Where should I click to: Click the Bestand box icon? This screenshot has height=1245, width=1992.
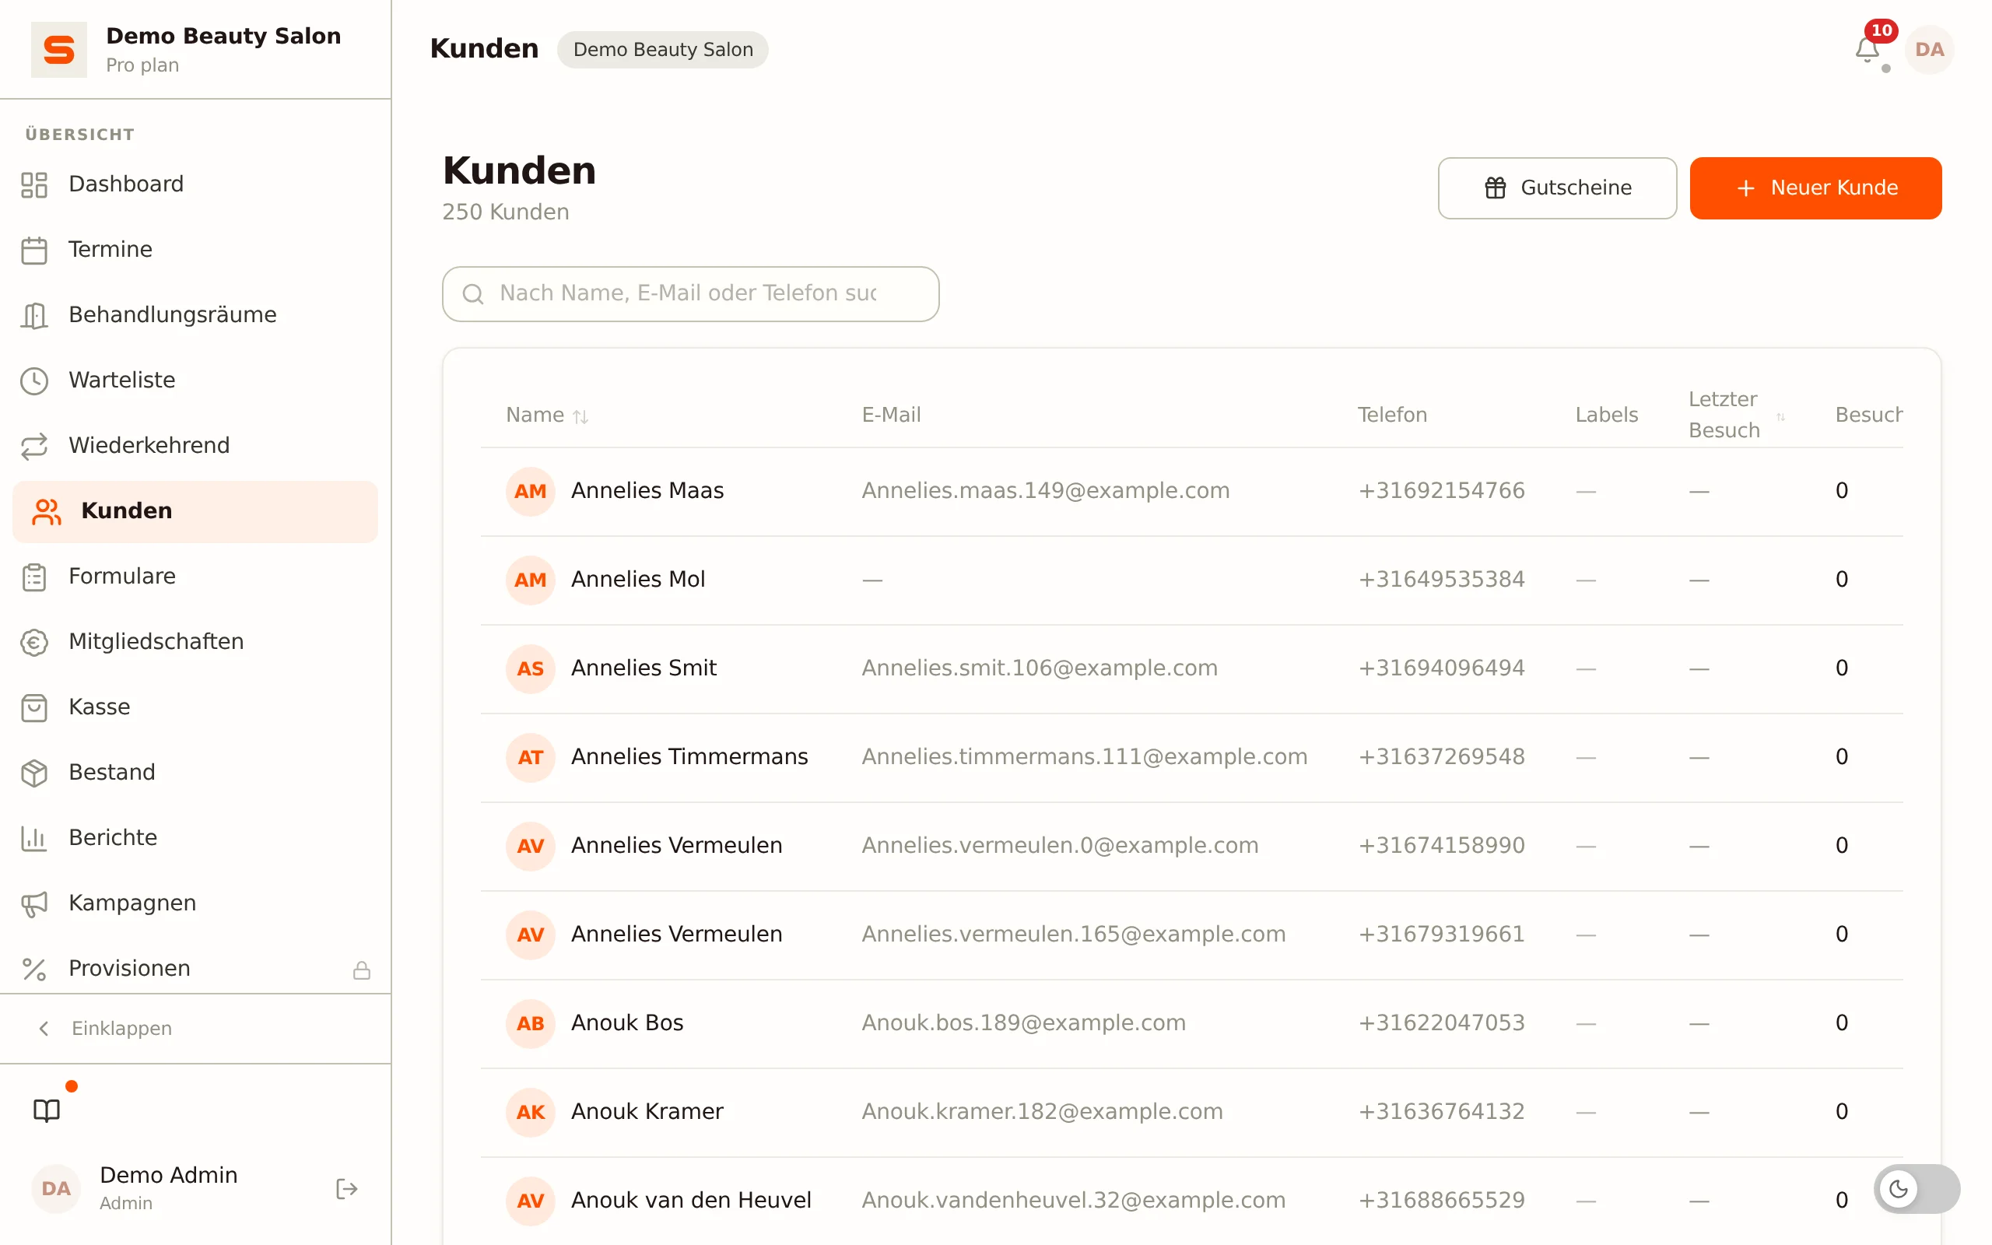[33, 773]
